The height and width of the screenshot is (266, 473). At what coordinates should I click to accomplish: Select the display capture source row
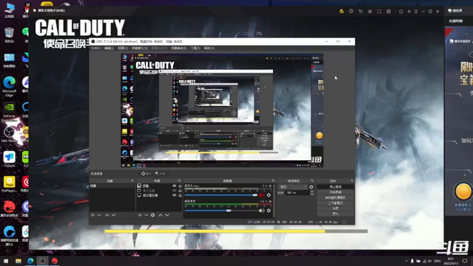point(159,196)
